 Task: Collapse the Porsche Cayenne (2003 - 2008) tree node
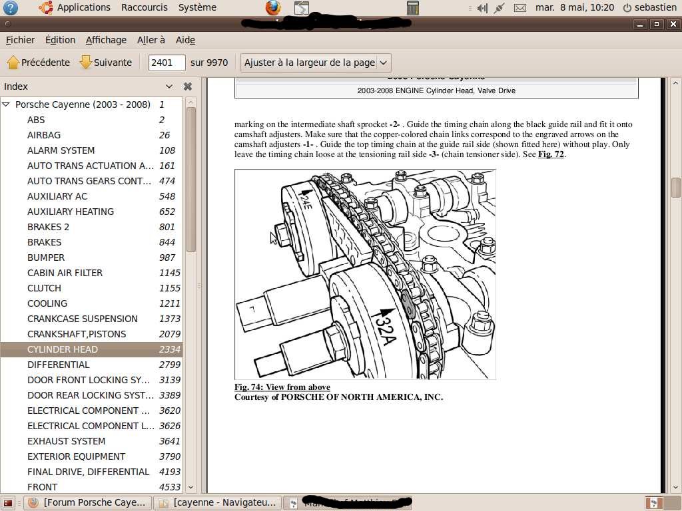point(6,104)
